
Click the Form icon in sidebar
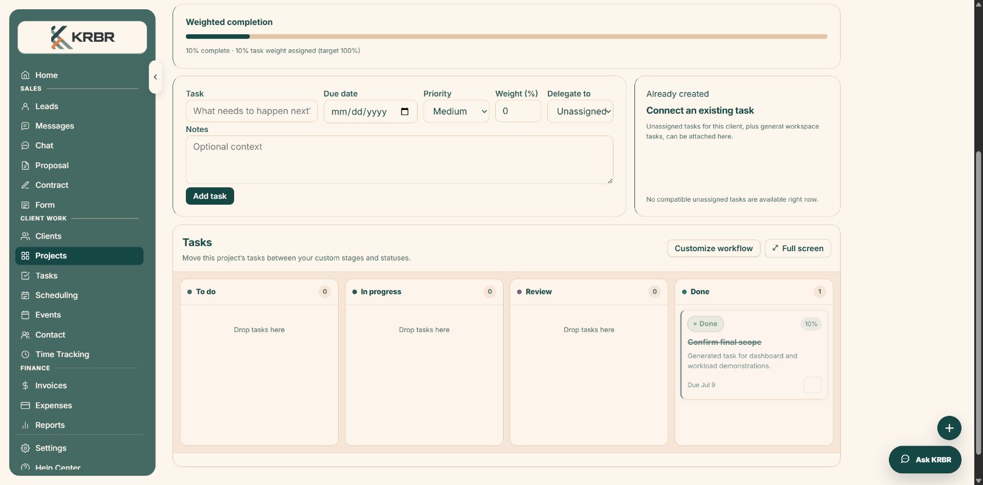(x=25, y=205)
